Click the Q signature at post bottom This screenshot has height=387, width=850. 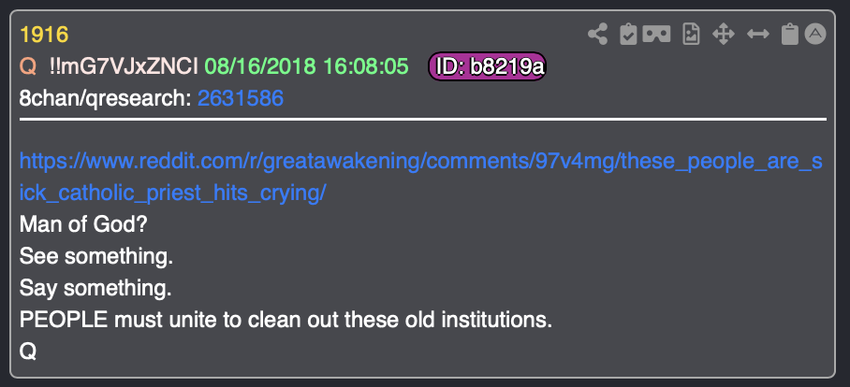[x=28, y=351]
